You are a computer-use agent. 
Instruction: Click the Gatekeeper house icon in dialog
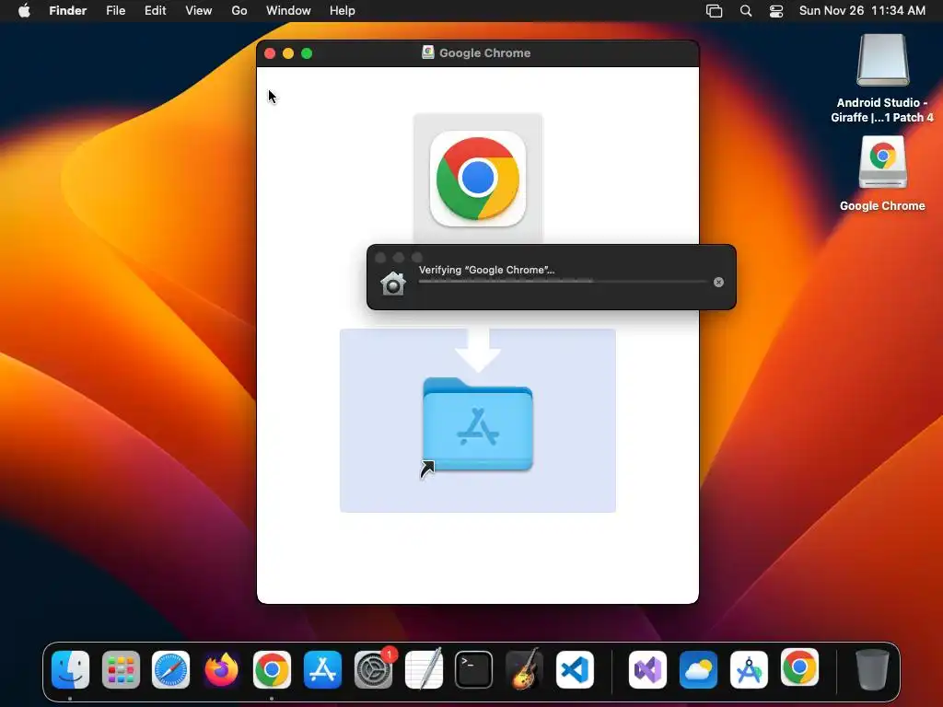[393, 284]
